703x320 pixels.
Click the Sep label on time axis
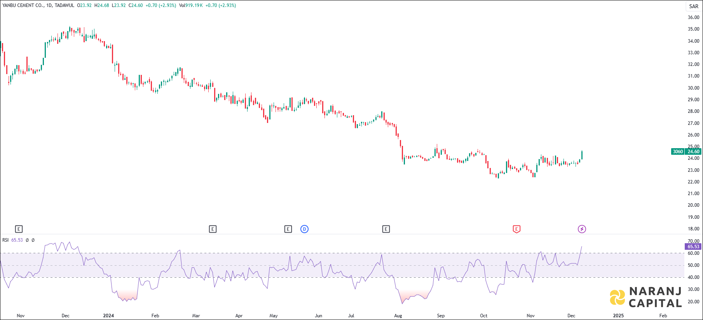pyautogui.click(x=441, y=316)
